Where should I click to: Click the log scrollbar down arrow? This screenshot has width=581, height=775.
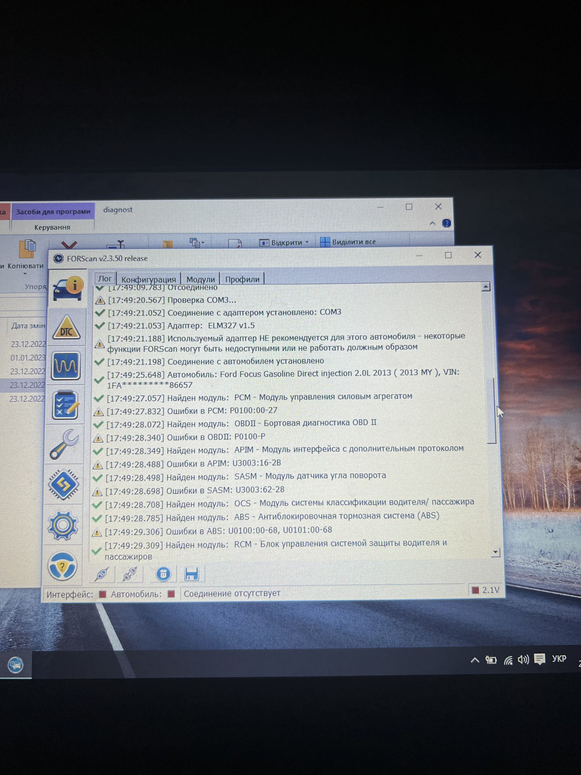(495, 552)
